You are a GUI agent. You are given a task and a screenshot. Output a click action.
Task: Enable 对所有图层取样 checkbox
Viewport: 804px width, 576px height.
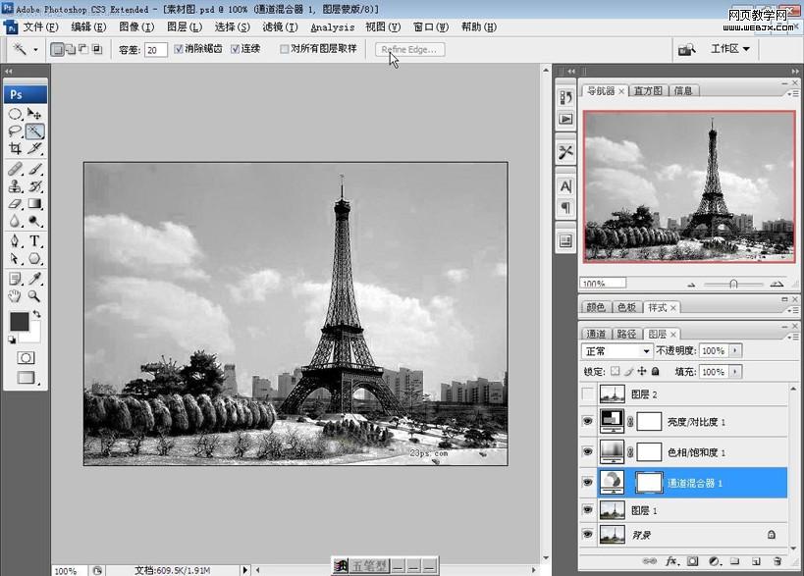pyautogui.click(x=284, y=49)
